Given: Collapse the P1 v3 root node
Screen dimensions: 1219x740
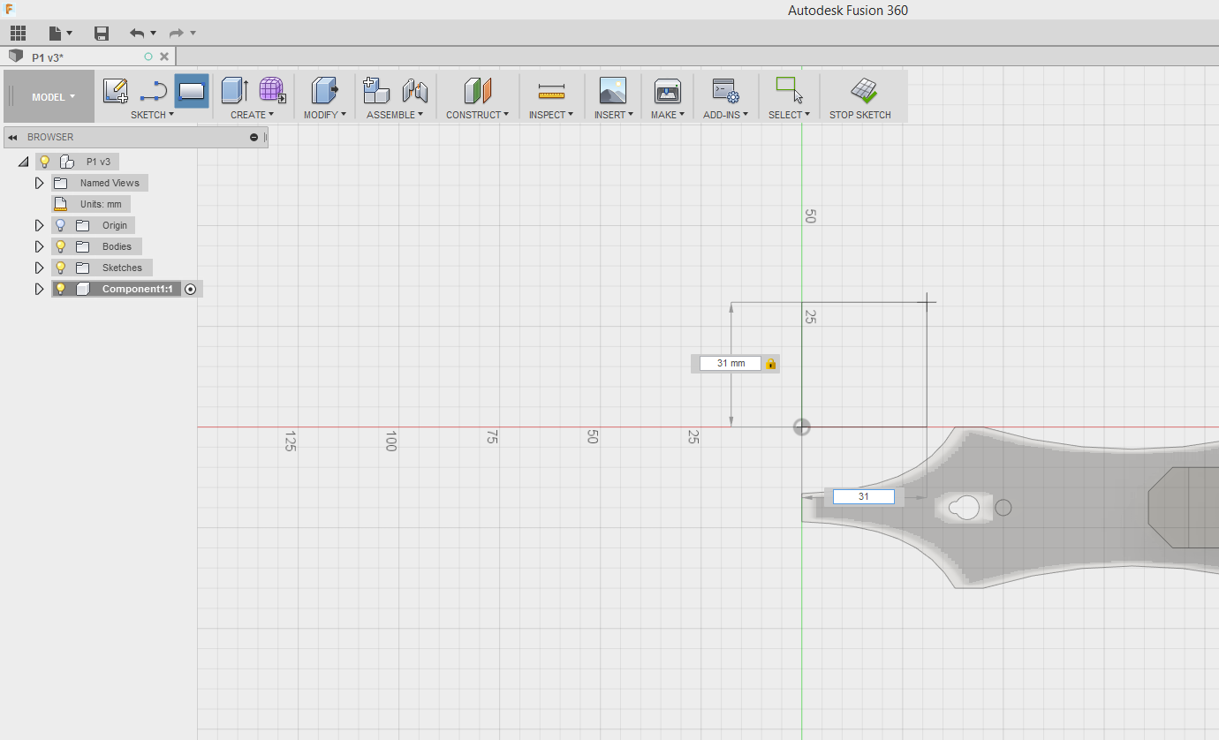Looking at the screenshot, I should point(23,162).
